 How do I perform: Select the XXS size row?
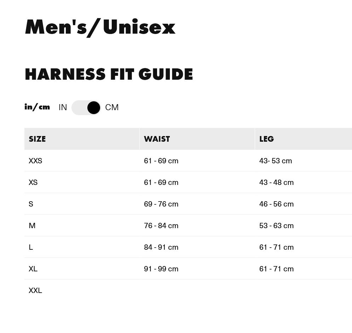pyautogui.click(x=35, y=160)
